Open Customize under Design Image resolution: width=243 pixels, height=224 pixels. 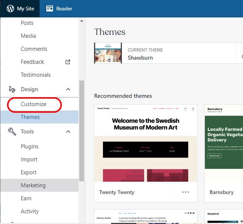point(33,104)
